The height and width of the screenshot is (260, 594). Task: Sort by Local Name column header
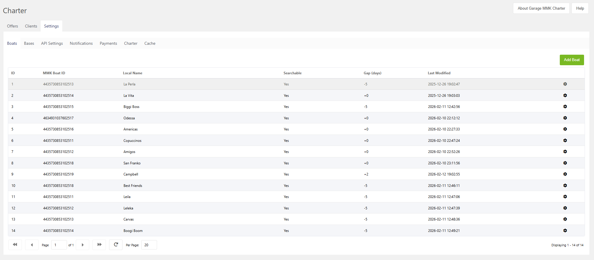click(x=133, y=73)
